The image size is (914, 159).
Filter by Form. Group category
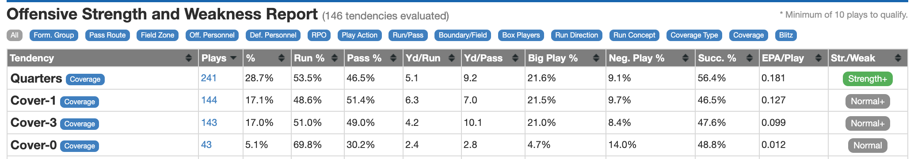[x=54, y=35]
